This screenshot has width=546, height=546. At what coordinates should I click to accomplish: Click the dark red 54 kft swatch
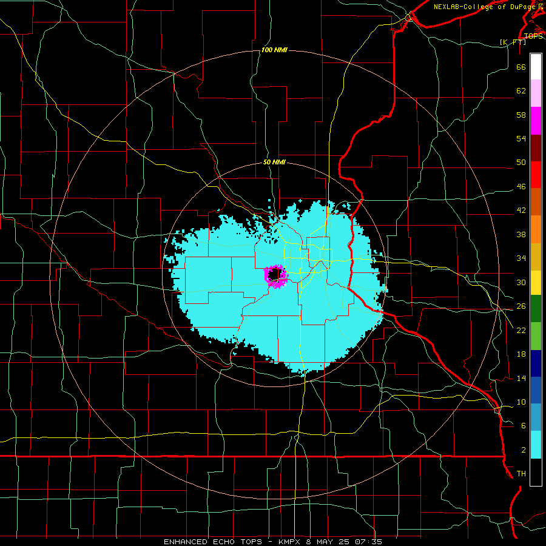coord(536,147)
